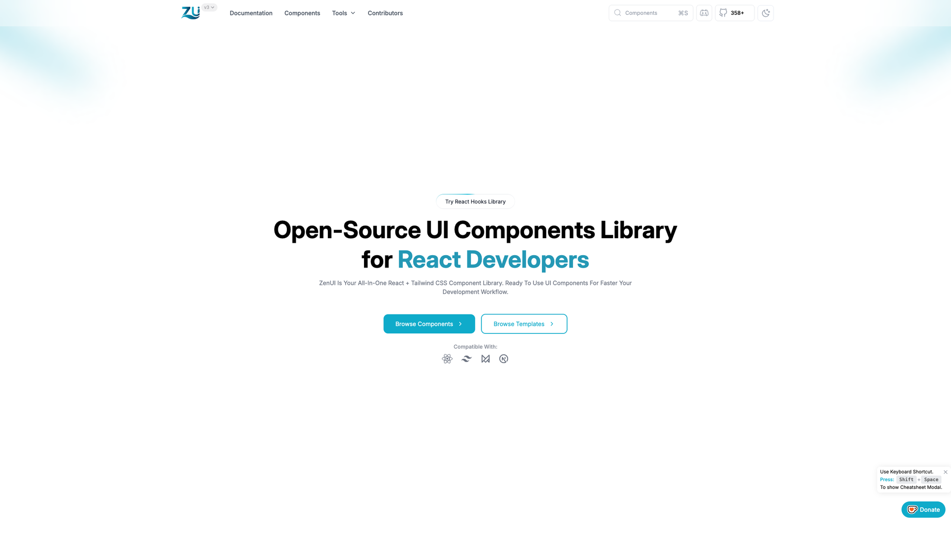Open the Tools dropdown menu
The image size is (951, 535).
343,13
